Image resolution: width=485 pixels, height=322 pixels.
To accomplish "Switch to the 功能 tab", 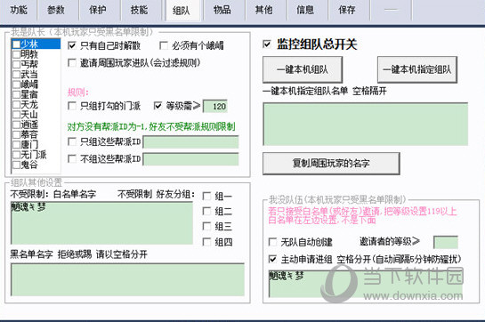I will [x=19, y=10].
